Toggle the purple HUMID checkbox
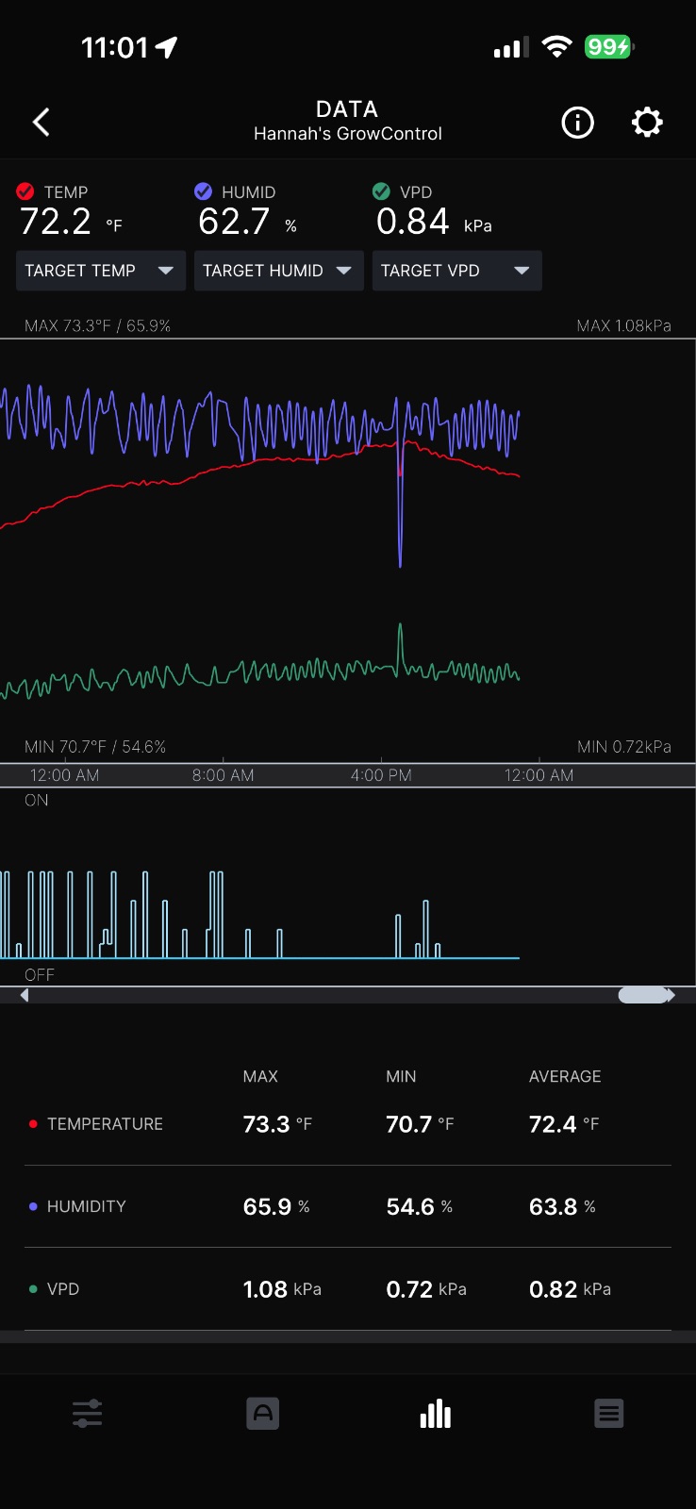 click(203, 191)
